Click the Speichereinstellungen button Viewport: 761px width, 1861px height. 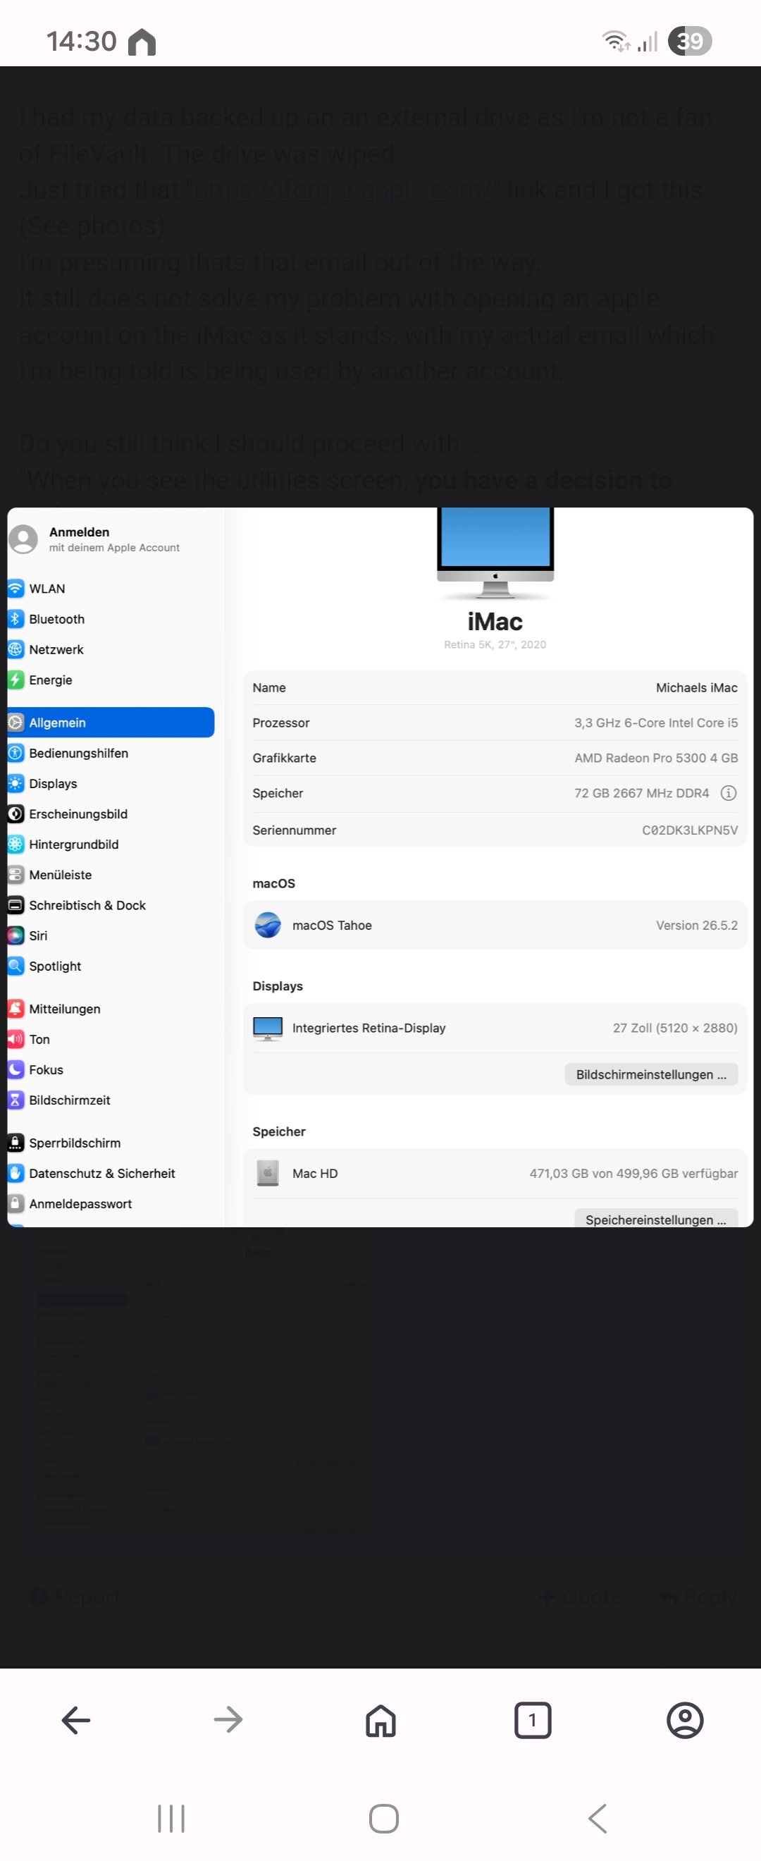655,1218
